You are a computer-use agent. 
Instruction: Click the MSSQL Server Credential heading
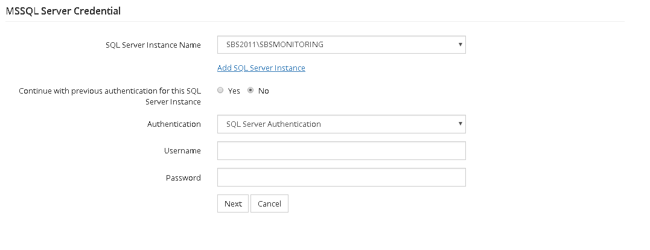[x=63, y=11]
